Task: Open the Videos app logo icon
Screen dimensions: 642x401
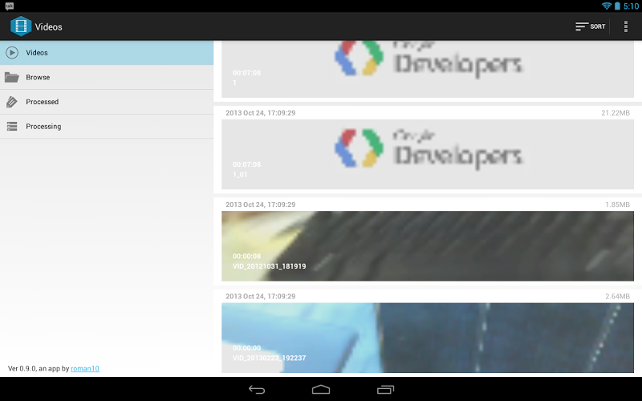Action: click(x=21, y=26)
